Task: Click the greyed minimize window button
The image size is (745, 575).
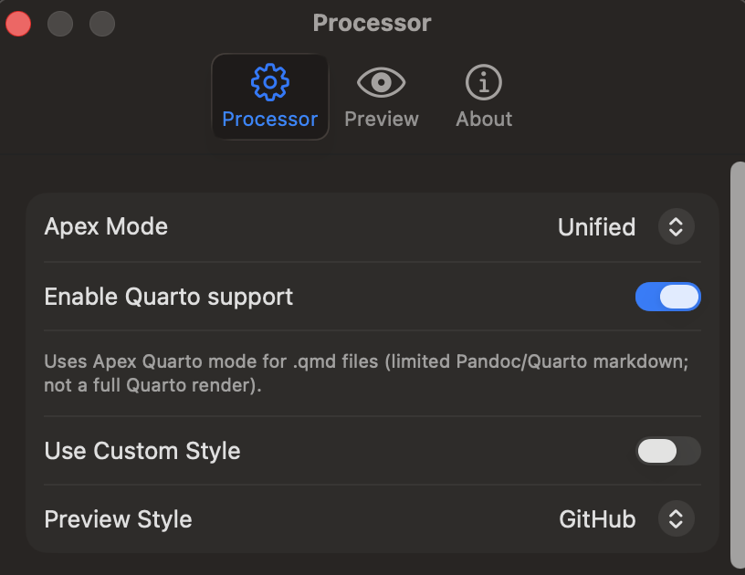Action: click(x=60, y=23)
